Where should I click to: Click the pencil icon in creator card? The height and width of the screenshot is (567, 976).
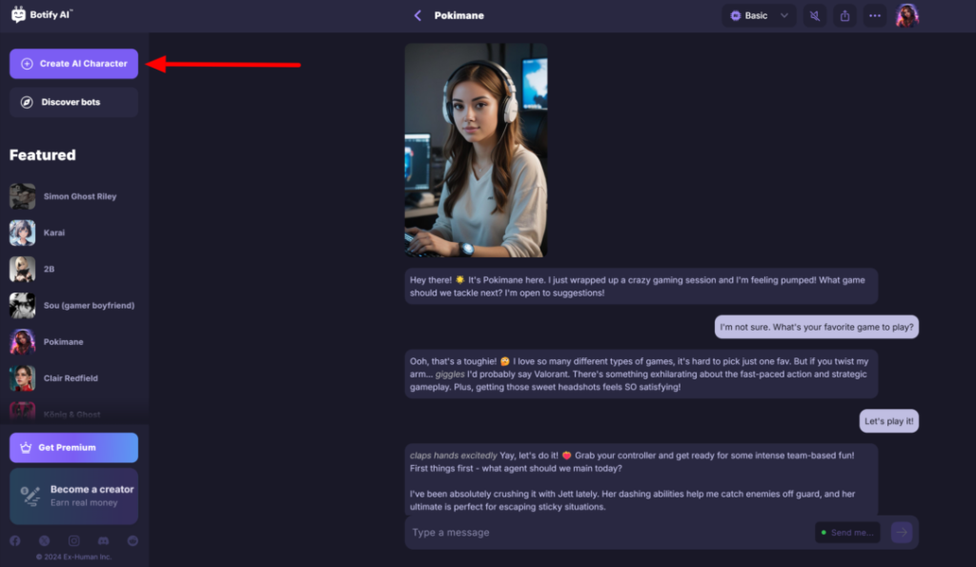point(30,496)
